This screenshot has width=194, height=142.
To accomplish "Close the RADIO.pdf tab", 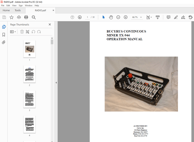I will pyautogui.click(x=53, y=10).
